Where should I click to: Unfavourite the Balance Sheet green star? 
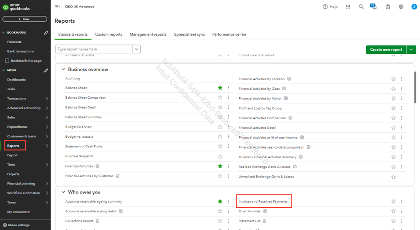[x=220, y=88]
